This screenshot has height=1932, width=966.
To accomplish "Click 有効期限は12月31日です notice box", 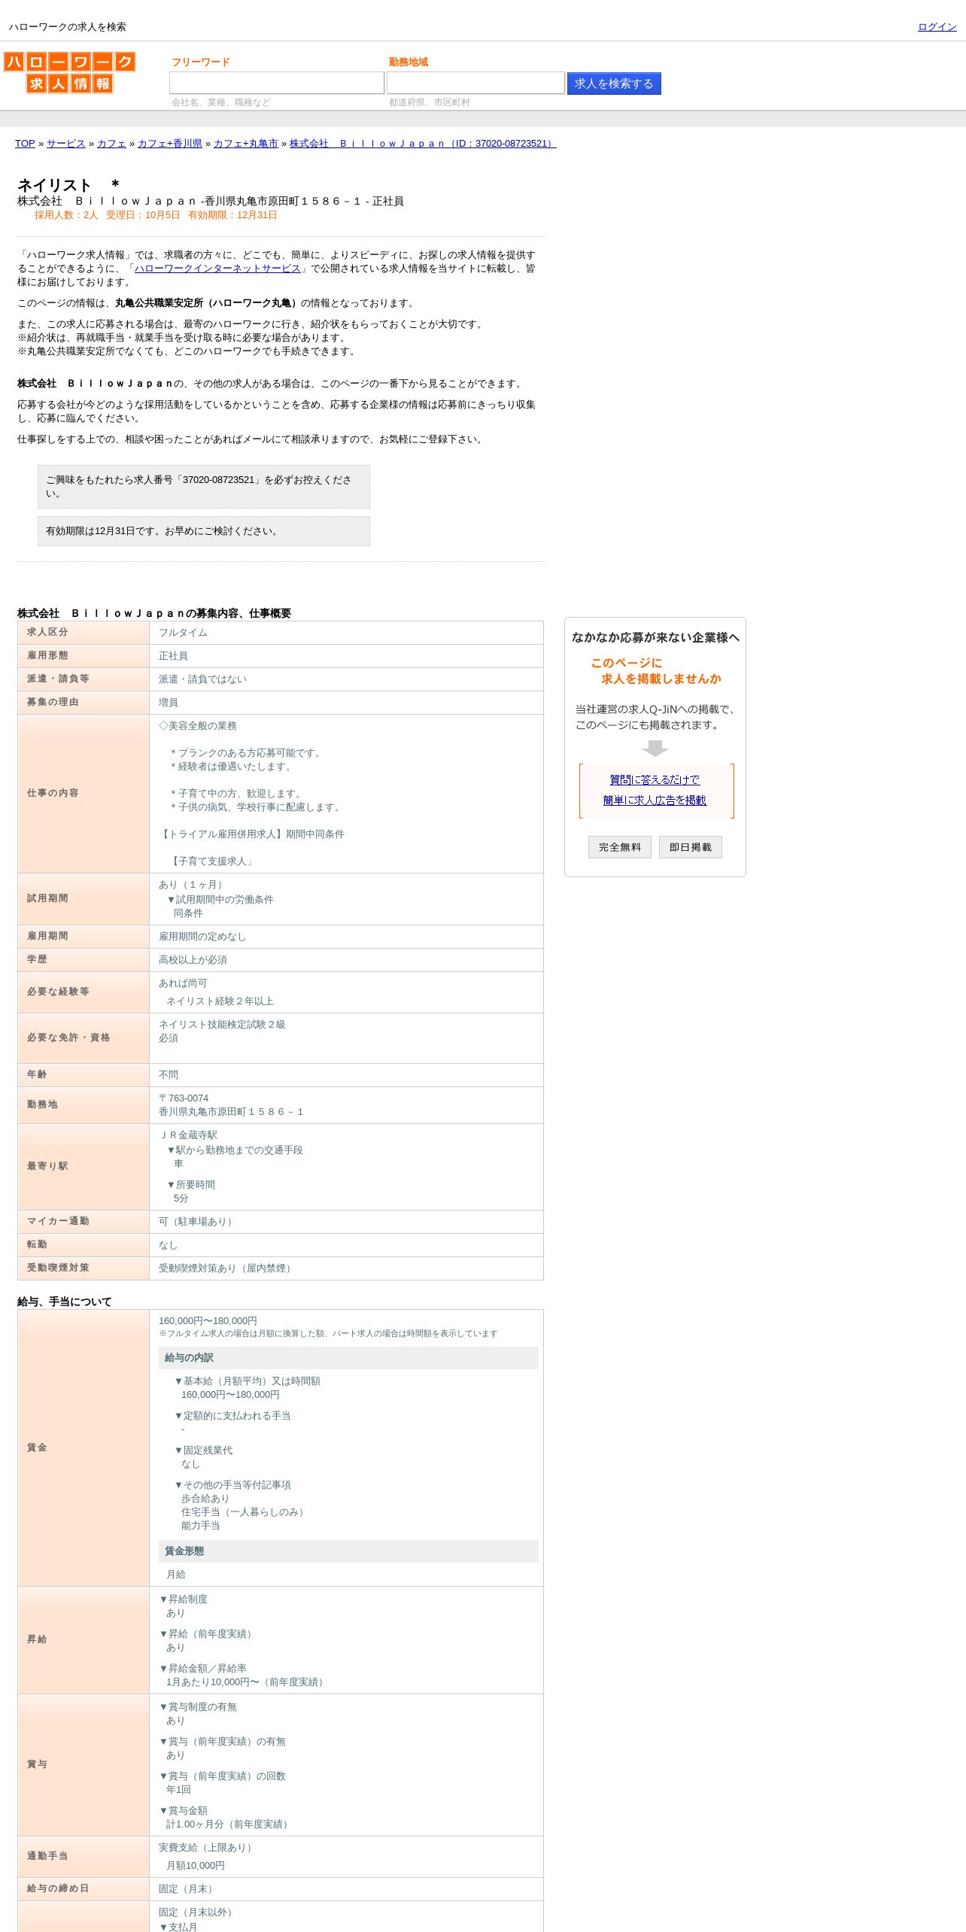I will click(204, 531).
